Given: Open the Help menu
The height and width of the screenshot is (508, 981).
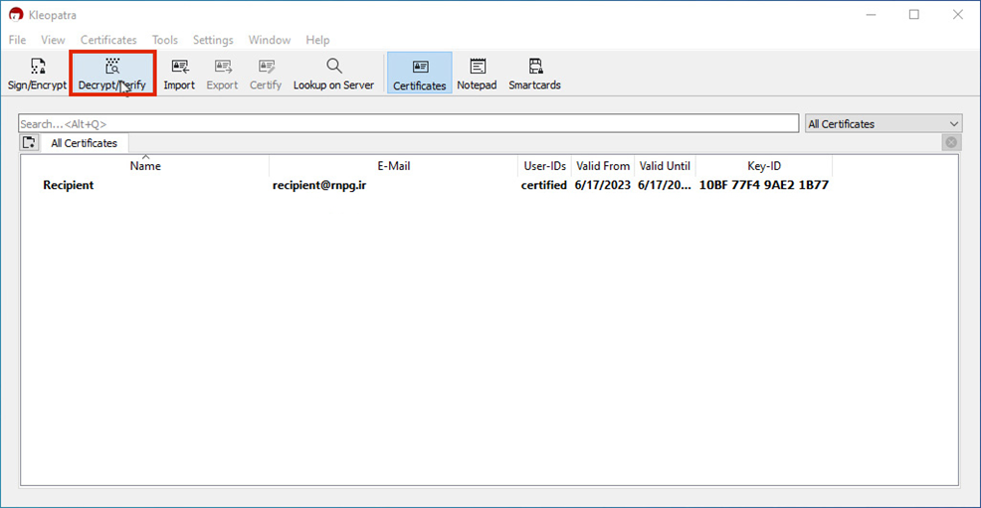Looking at the screenshot, I should [x=317, y=40].
